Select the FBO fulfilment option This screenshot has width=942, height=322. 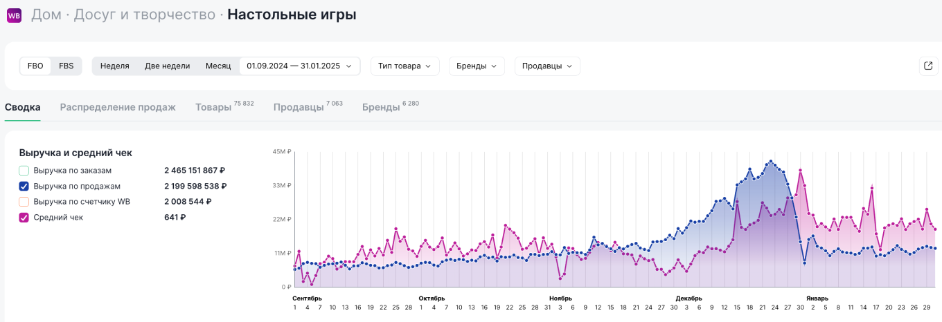pyautogui.click(x=35, y=66)
